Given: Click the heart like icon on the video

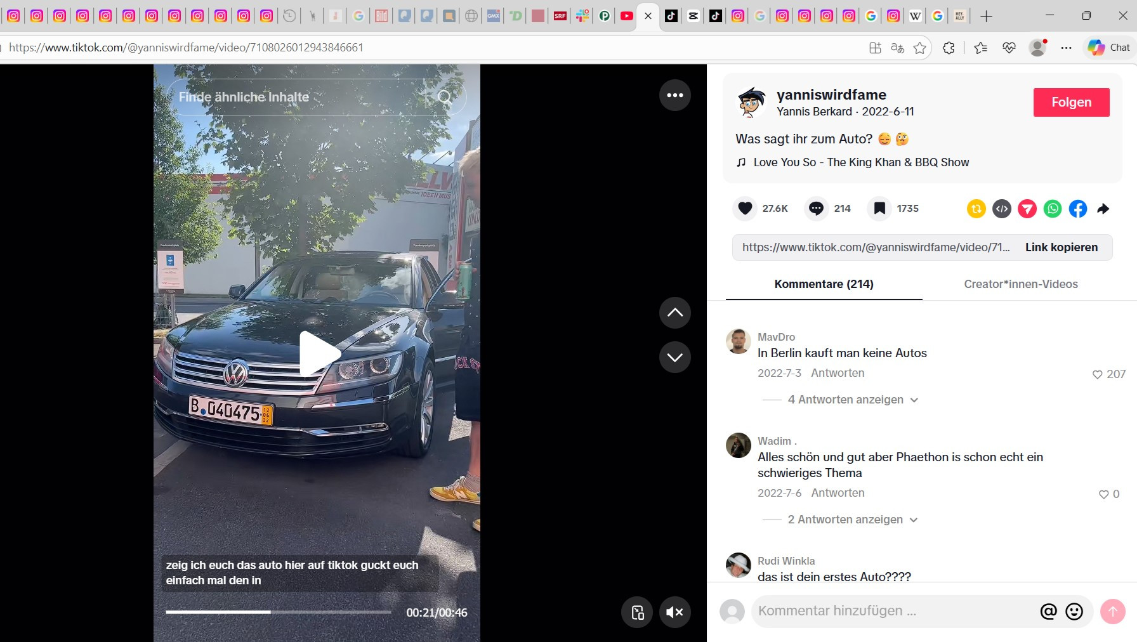Looking at the screenshot, I should [x=746, y=209].
